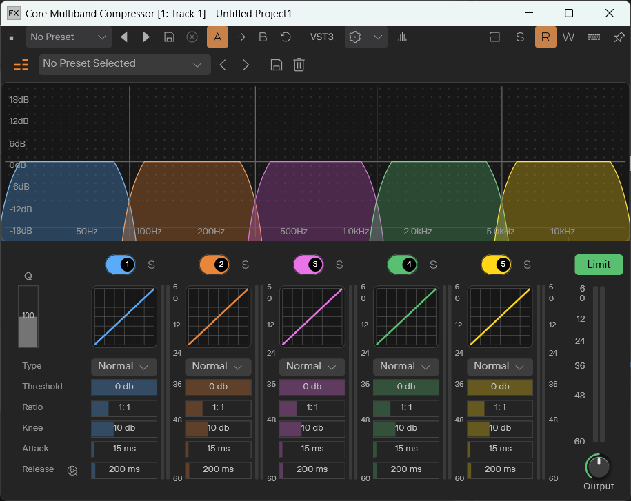631x501 pixels.
Task: Select previous plugin preset with left chevron
Action: (223, 65)
